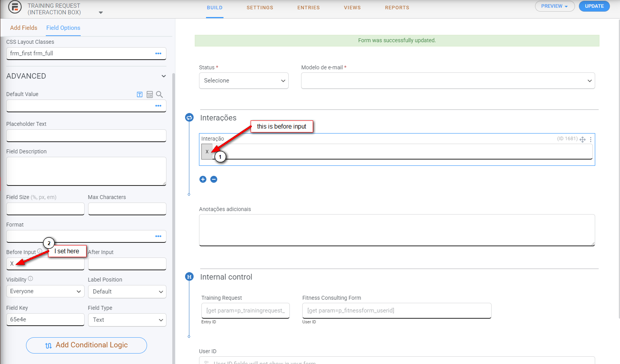Click the Before Input help icon
The height and width of the screenshot is (364, 620).
(x=40, y=251)
